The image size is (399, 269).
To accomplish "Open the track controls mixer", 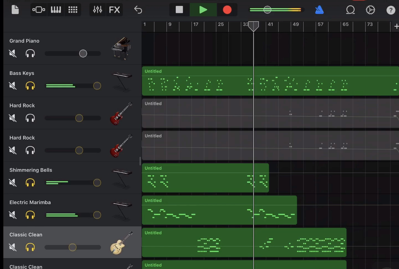I will coord(98,10).
